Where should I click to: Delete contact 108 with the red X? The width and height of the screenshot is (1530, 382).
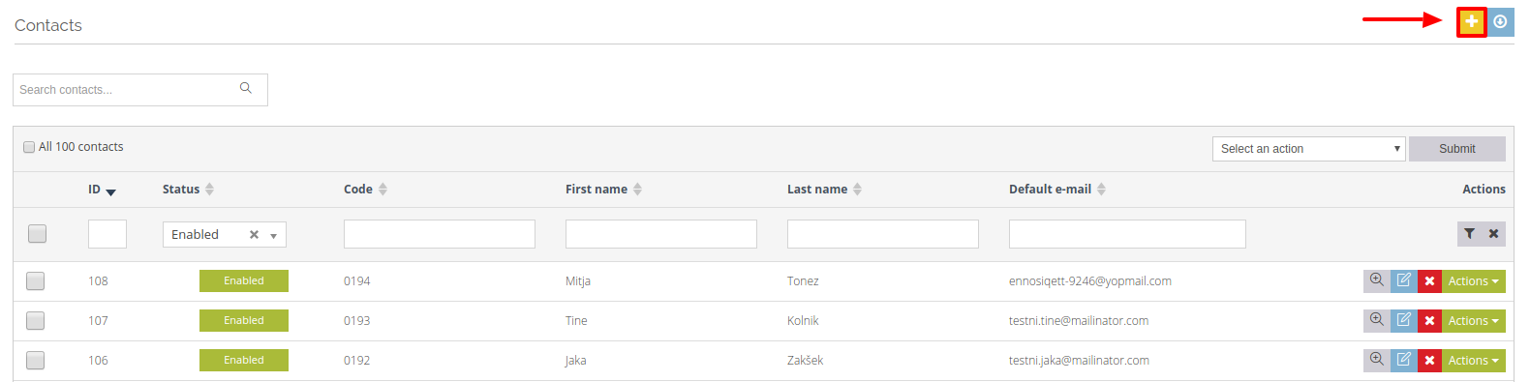pos(1430,281)
